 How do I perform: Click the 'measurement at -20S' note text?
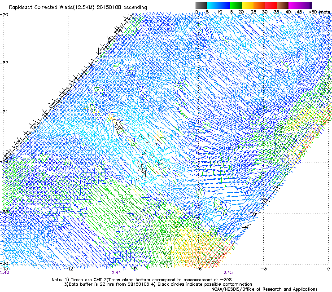click(209, 280)
